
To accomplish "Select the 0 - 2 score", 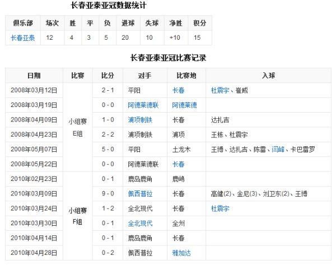I will [x=108, y=253].
